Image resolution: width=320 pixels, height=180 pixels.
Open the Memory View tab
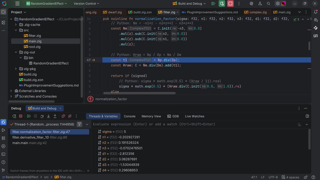coord(151,116)
